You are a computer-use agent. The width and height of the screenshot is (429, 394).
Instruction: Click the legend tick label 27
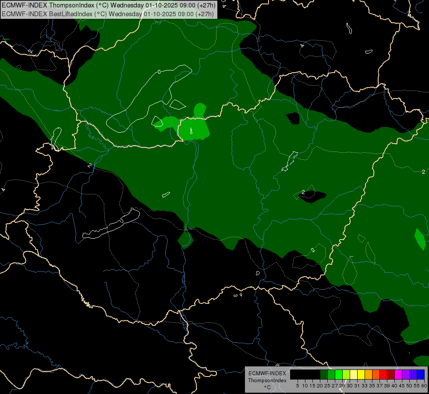335,386
